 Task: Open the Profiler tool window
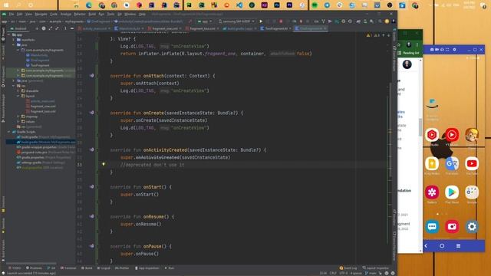(122, 268)
